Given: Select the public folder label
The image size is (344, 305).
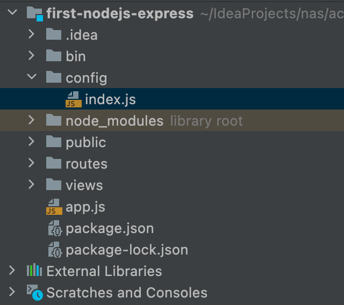Looking at the screenshot, I should 86,143.
